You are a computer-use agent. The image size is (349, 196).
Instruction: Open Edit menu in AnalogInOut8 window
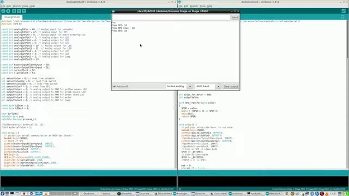[9, 6]
